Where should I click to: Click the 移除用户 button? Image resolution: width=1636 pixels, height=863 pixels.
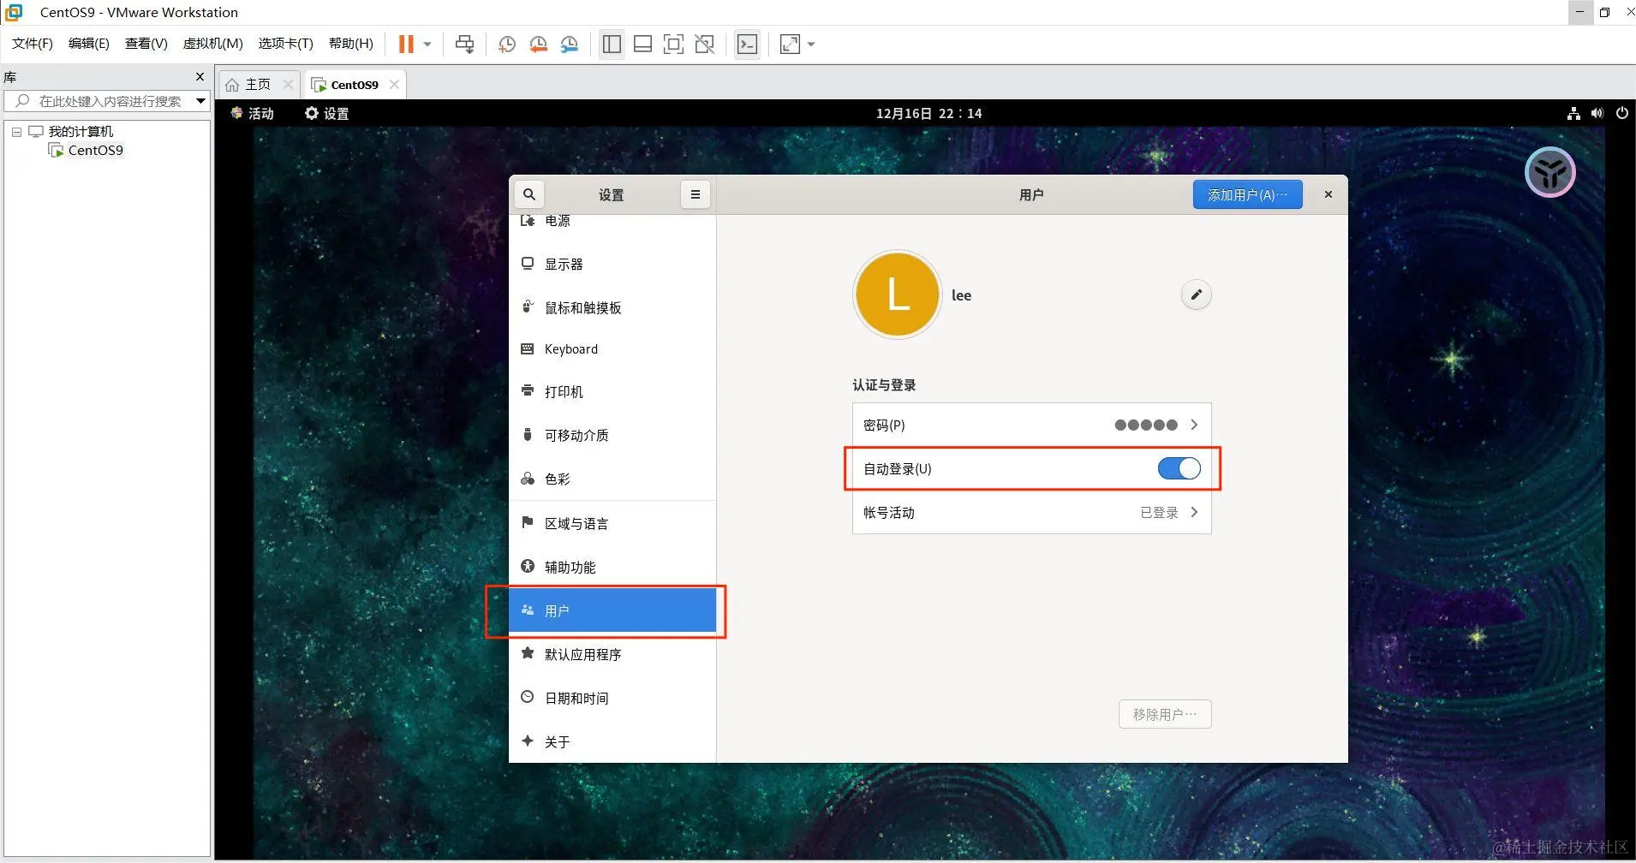point(1164,713)
